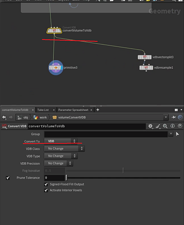Go back in network navigation history

[4, 117]
